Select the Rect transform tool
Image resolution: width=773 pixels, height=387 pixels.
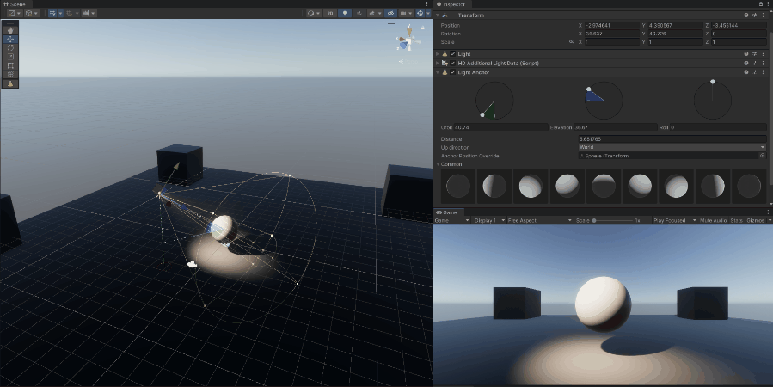(10, 65)
